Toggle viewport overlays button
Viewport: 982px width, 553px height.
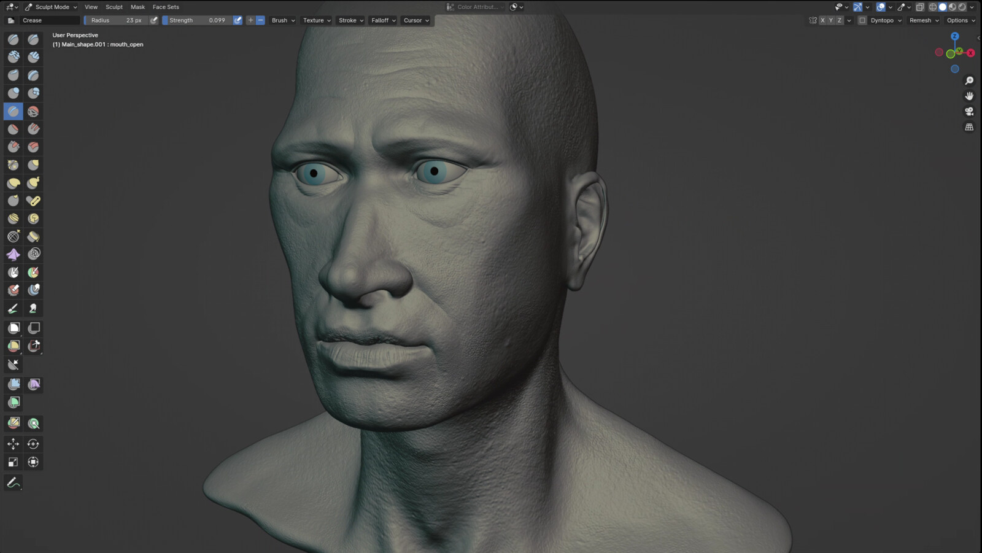pos(881,7)
